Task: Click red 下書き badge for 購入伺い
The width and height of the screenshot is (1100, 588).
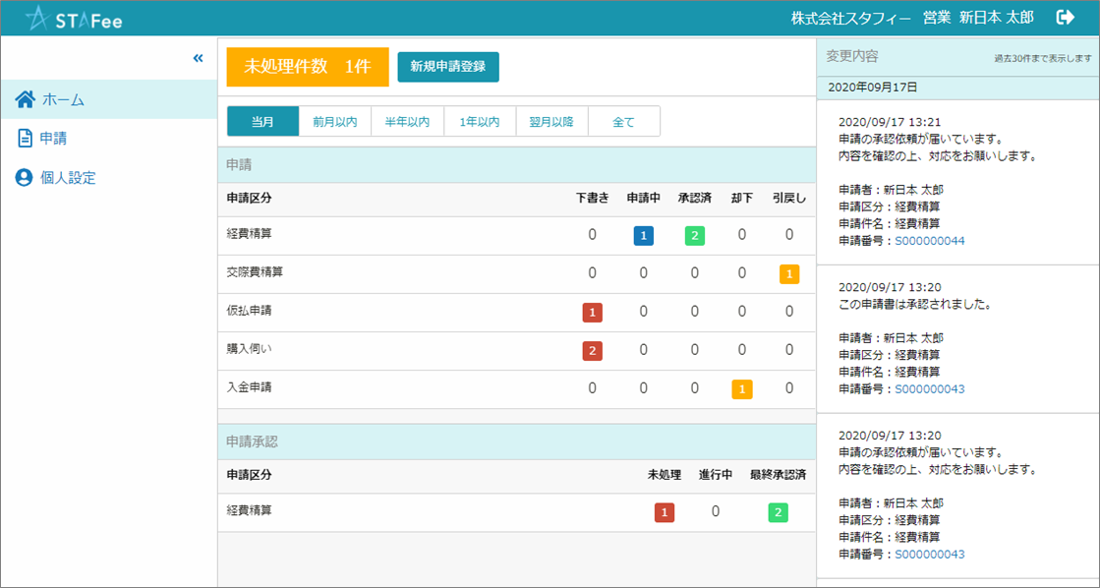Action: (x=592, y=351)
